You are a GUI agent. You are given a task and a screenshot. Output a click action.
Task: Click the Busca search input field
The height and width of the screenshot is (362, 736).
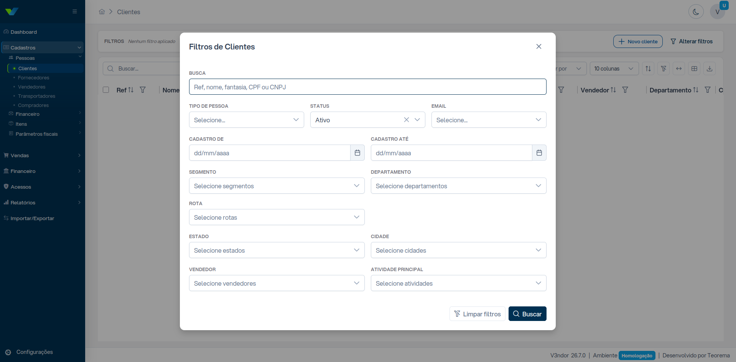(x=367, y=87)
